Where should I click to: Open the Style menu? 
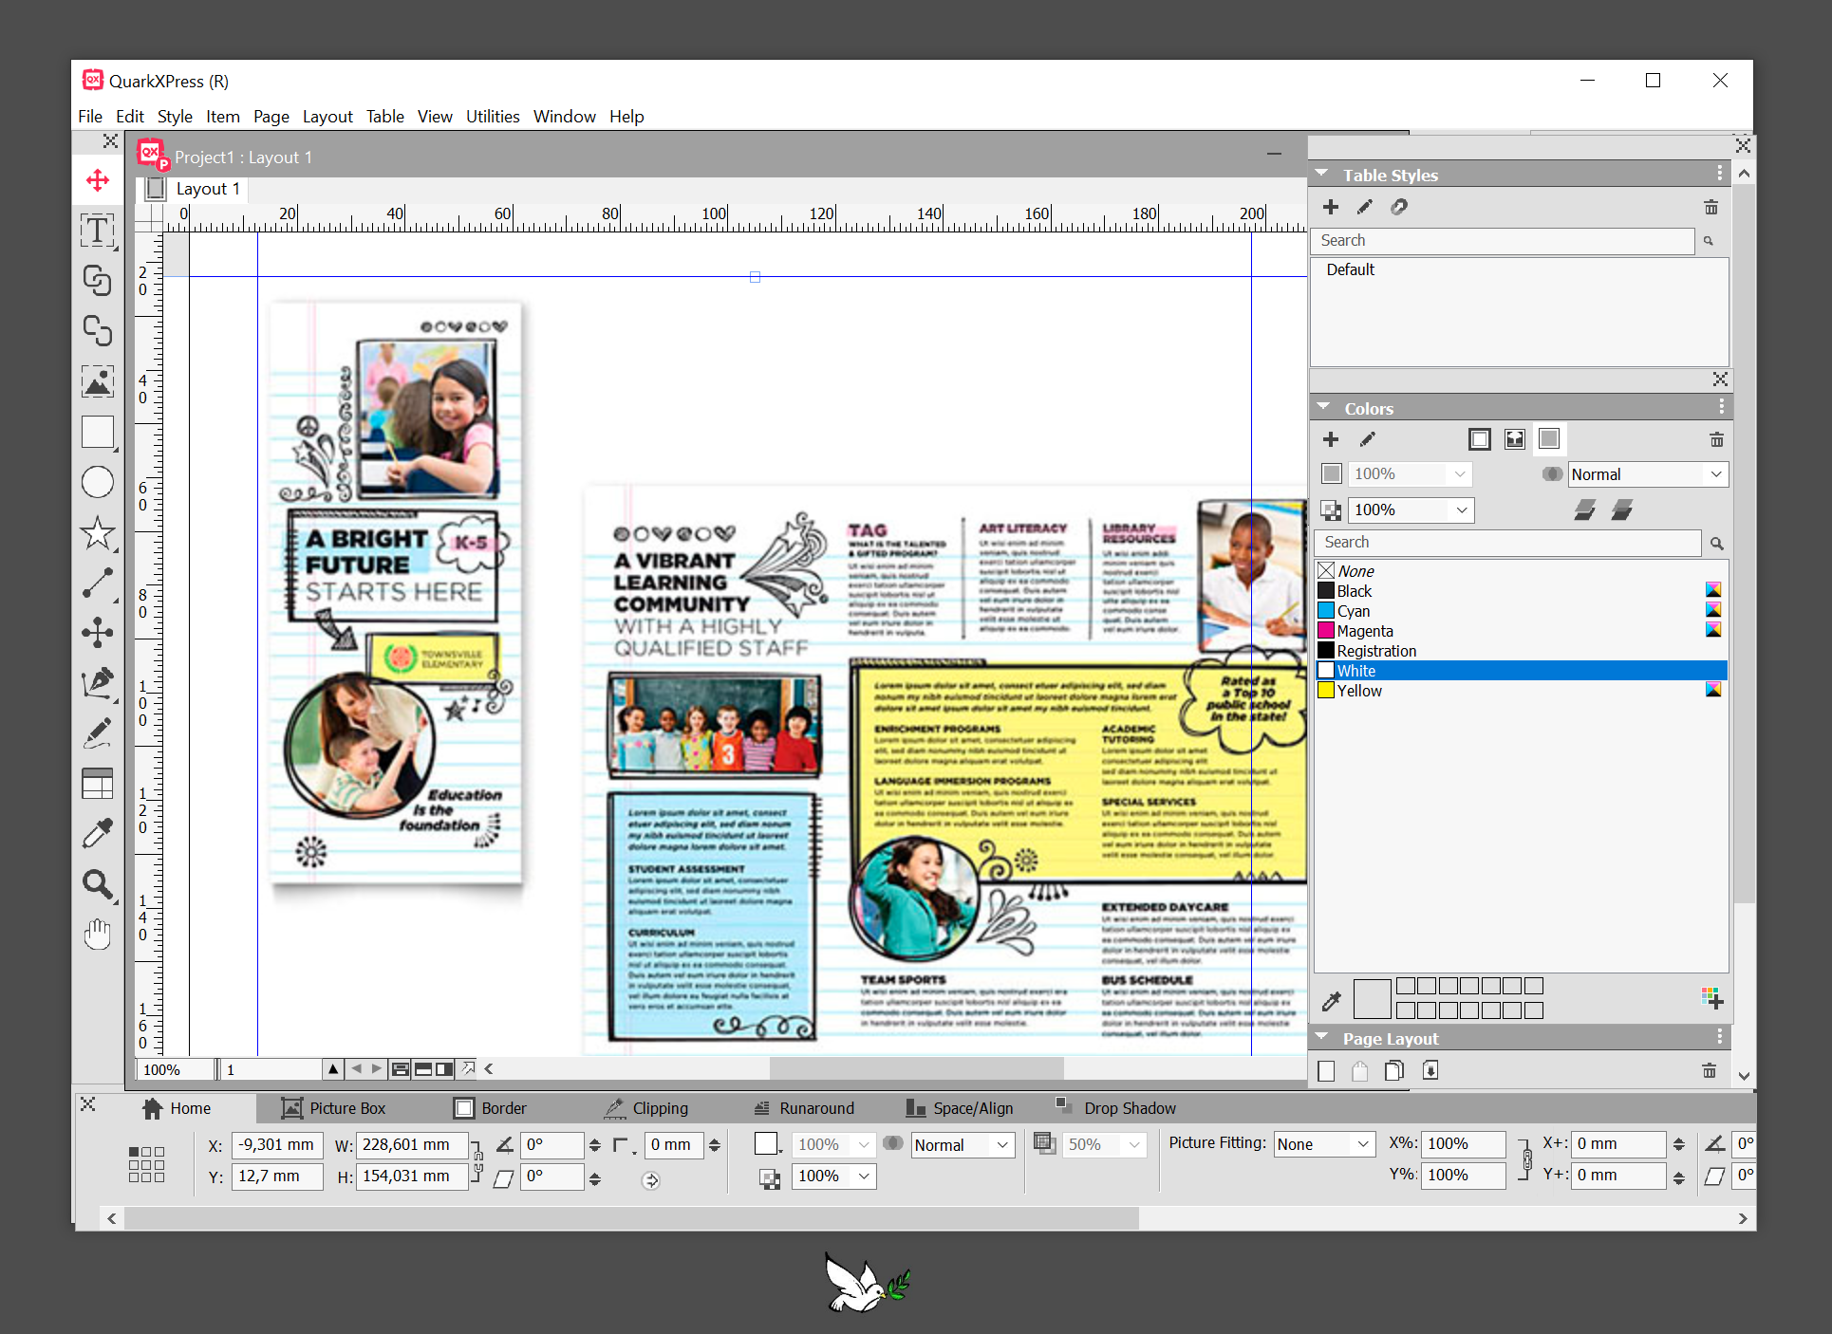tap(175, 117)
